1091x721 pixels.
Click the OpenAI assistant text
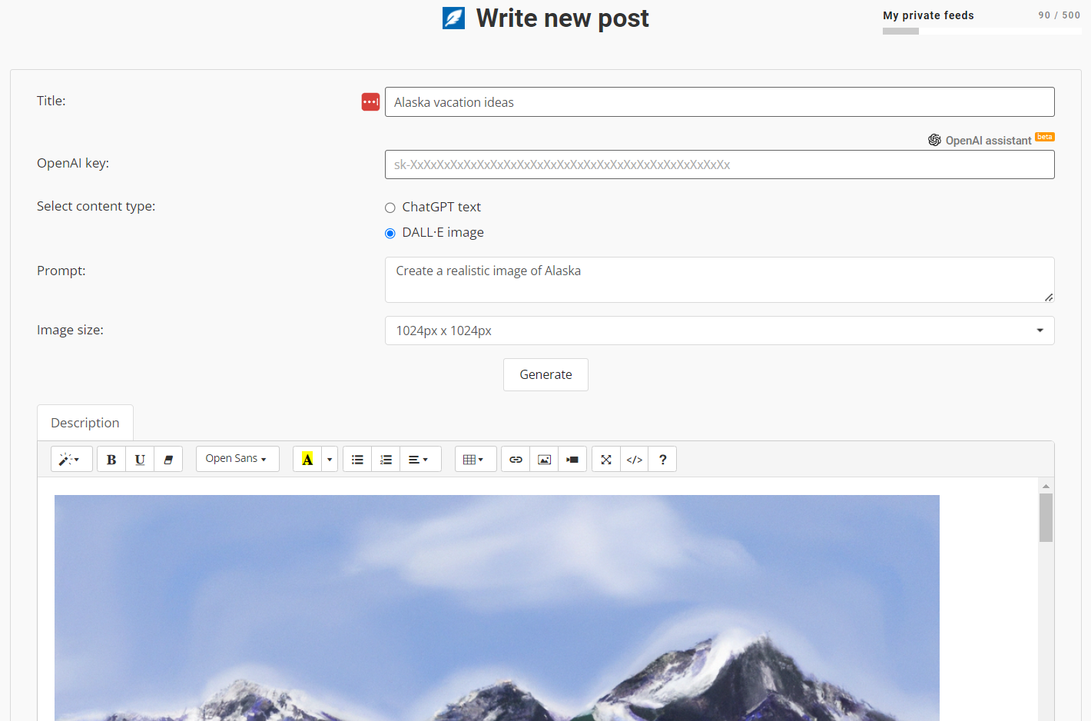pyautogui.click(x=988, y=141)
